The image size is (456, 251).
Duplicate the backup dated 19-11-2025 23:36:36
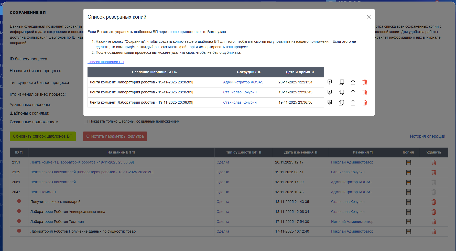pyautogui.click(x=341, y=103)
